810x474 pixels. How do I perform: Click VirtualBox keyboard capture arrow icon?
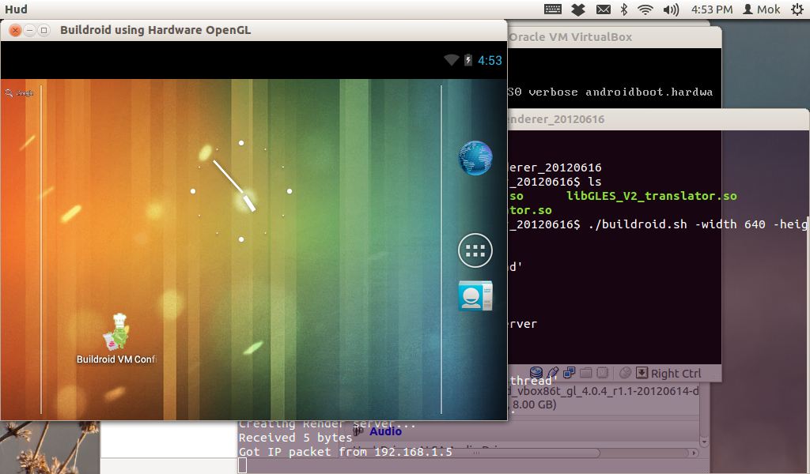pos(642,372)
